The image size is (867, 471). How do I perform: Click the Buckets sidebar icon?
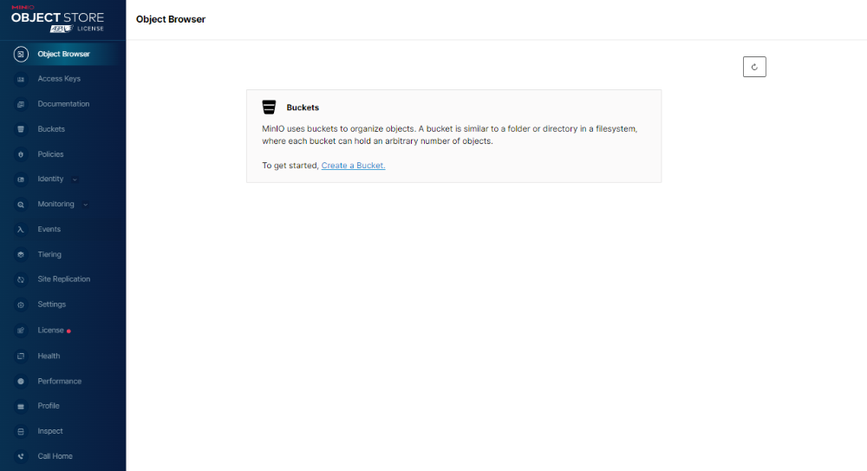21,129
